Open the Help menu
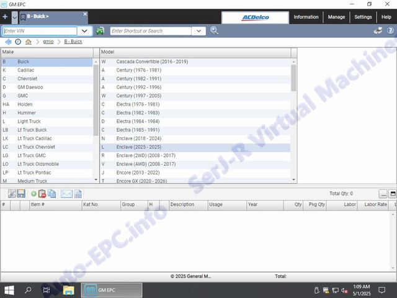 386,17
